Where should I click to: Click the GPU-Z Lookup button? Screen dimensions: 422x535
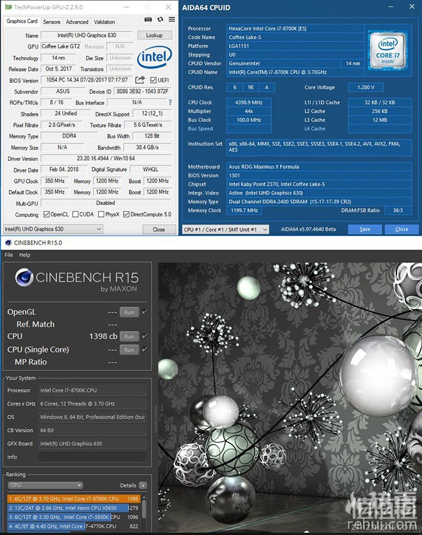(x=154, y=35)
